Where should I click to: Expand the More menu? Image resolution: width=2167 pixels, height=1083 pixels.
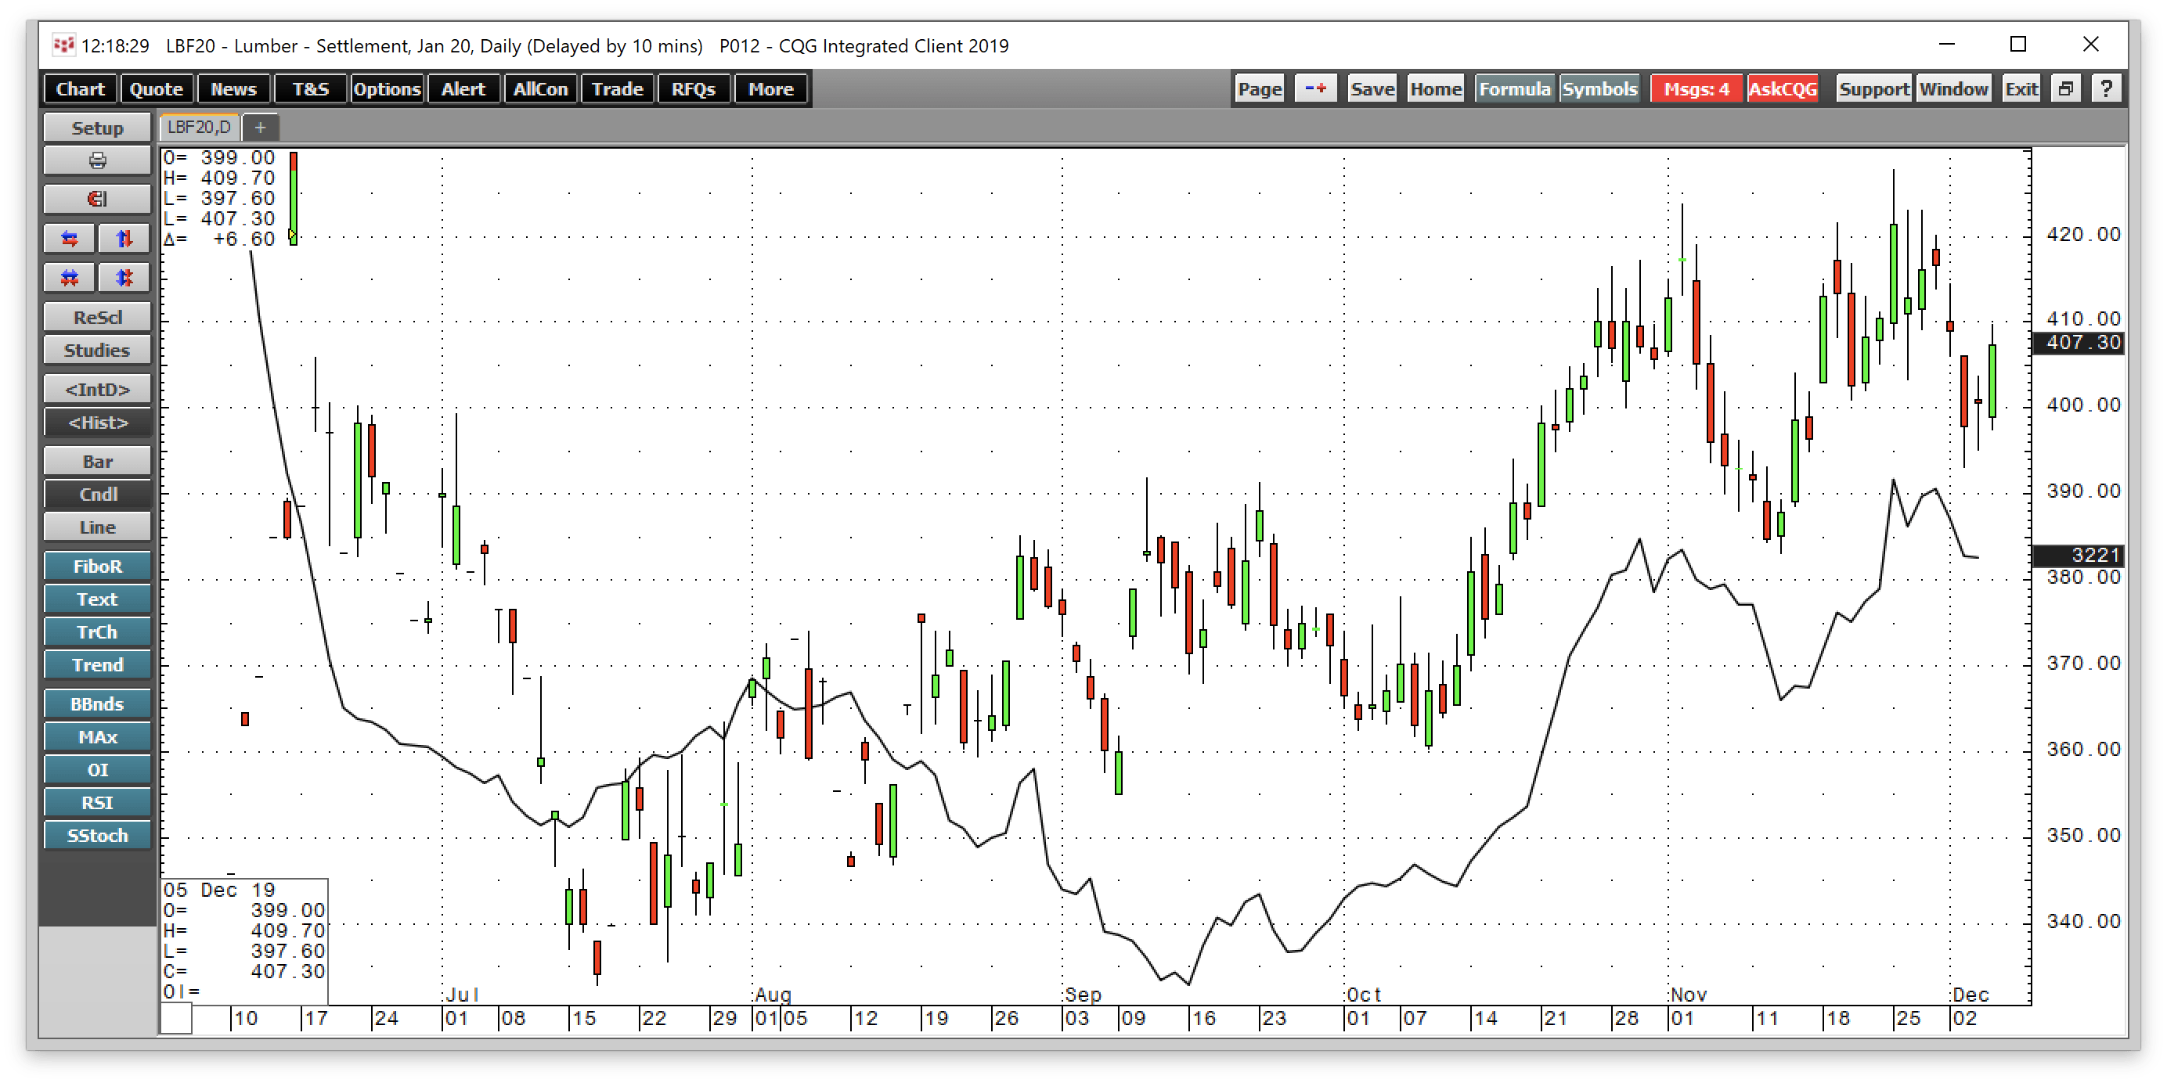point(771,89)
